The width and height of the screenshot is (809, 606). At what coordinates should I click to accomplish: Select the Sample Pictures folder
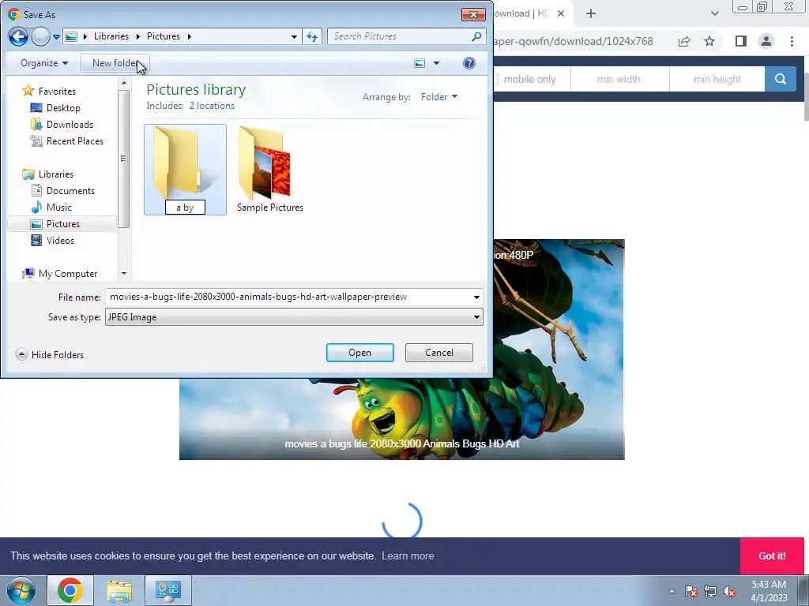(x=270, y=170)
